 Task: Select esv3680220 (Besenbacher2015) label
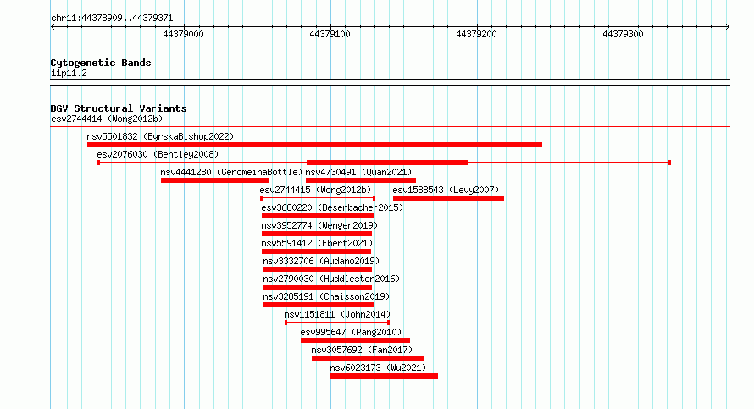(332, 207)
